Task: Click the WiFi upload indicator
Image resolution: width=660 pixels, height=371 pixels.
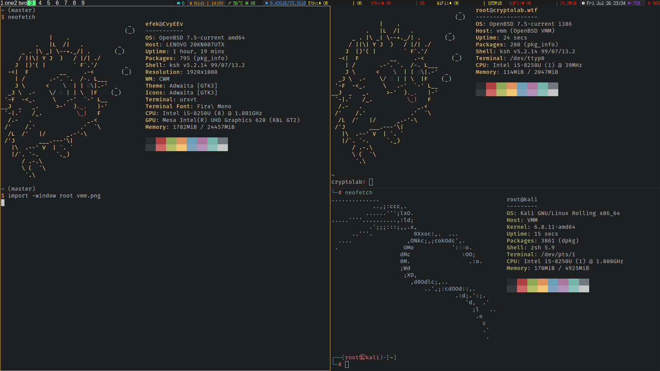Action: [520, 3]
